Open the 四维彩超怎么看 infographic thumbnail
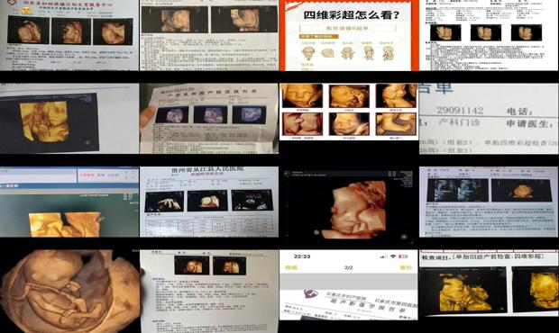 [x=349, y=35]
